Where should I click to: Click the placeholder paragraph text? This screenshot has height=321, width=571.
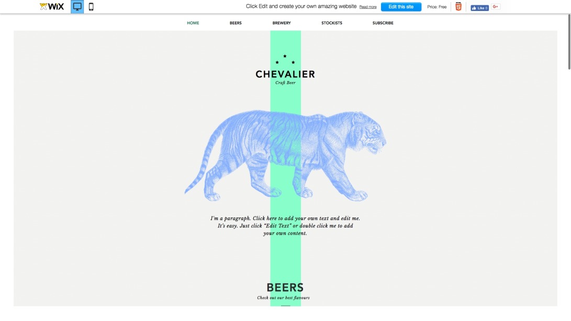(x=285, y=225)
